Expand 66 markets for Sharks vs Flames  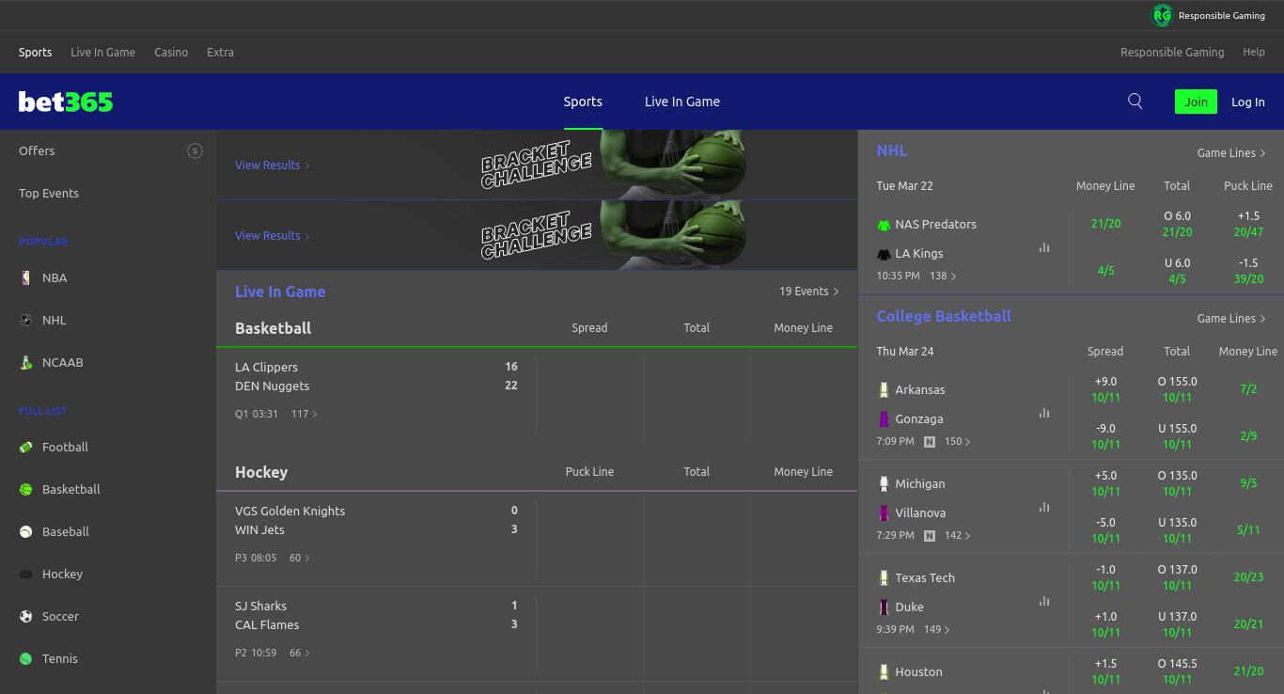(x=300, y=653)
